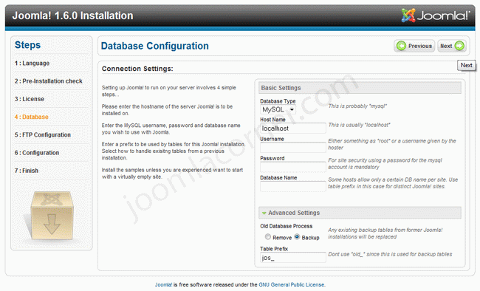Open the Joomla! footer link
The height and width of the screenshot is (291, 480).
tap(163, 284)
